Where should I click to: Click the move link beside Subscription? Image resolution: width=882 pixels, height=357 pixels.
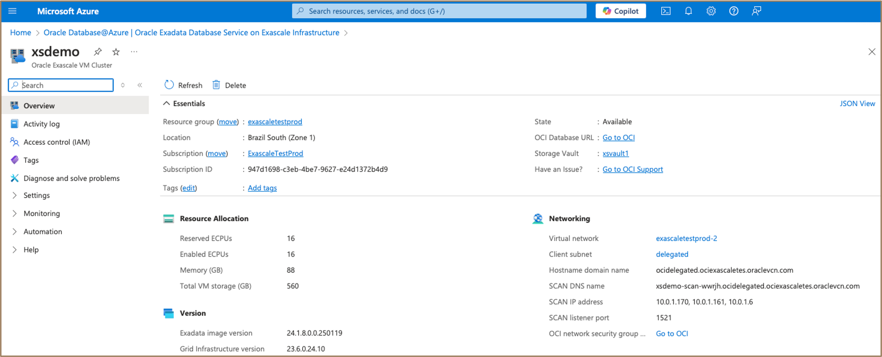pyautogui.click(x=217, y=153)
